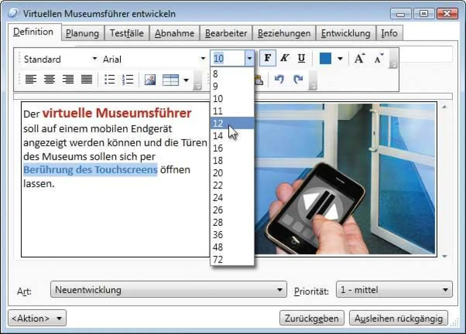Click the red heading virtuelle Museumsführer

click(117, 113)
